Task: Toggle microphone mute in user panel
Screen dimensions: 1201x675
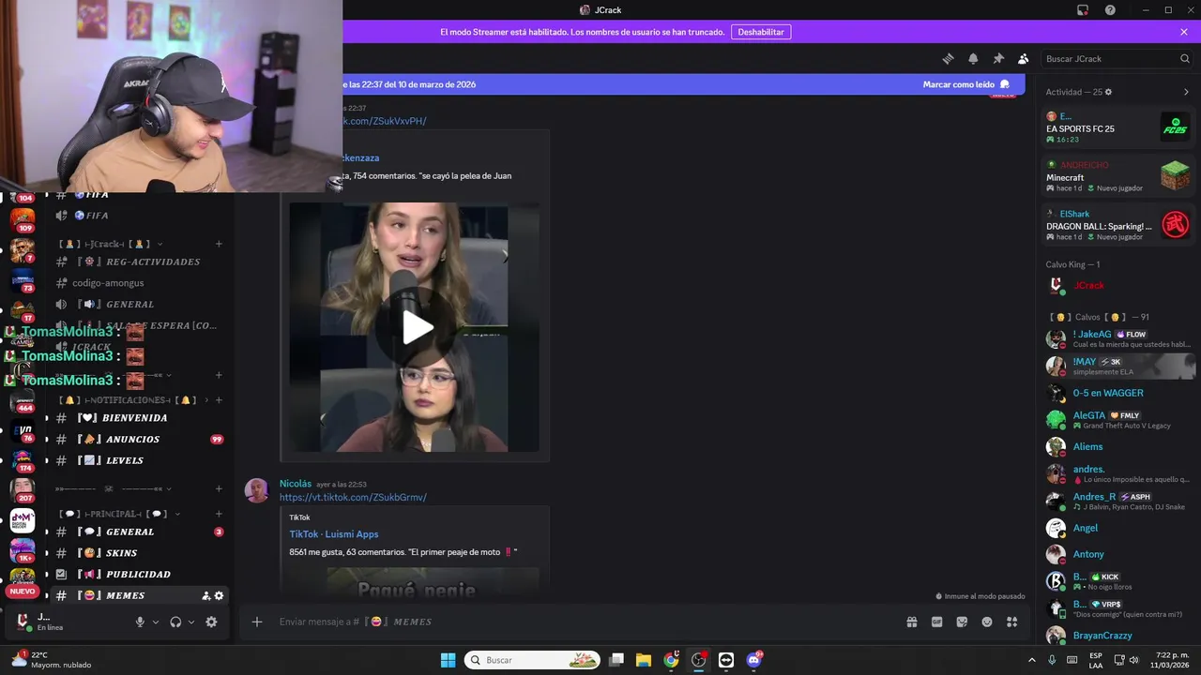Action: [140, 622]
